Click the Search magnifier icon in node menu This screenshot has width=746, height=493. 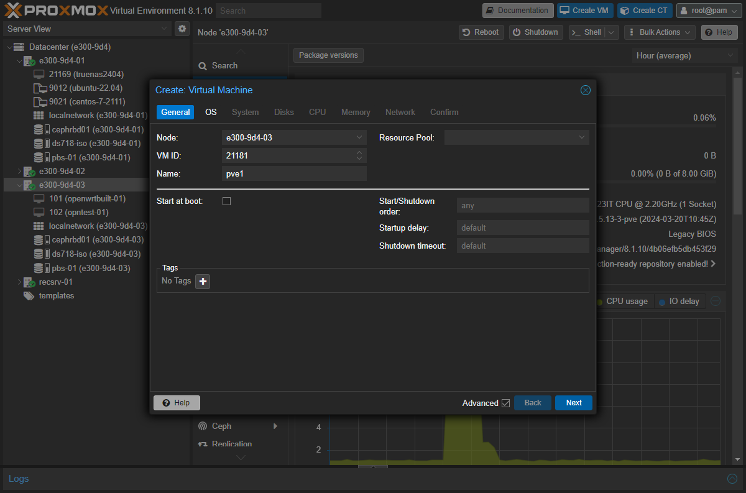pos(203,66)
